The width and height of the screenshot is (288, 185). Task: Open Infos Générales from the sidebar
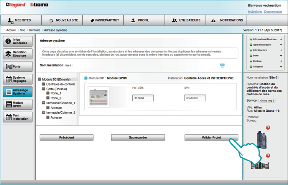18,41
